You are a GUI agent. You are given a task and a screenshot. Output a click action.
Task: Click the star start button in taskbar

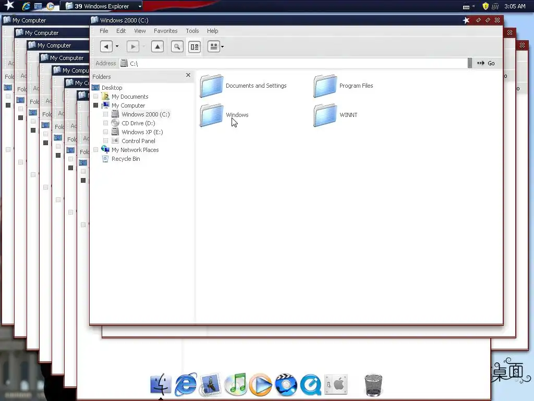tap(9, 5)
